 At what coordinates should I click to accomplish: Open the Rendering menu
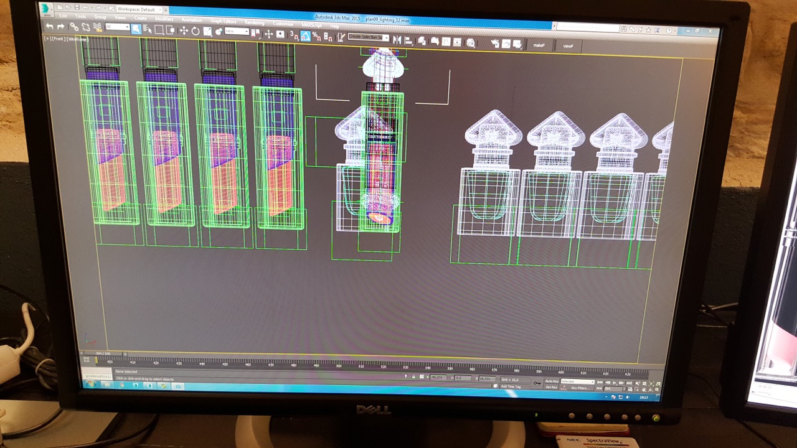[254, 22]
